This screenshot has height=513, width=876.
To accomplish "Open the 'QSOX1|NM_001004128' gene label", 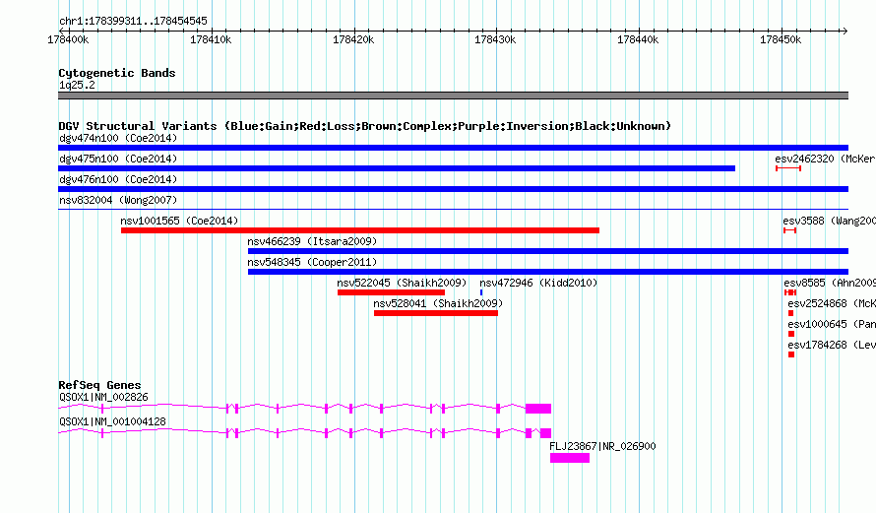I will click(x=113, y=421).
